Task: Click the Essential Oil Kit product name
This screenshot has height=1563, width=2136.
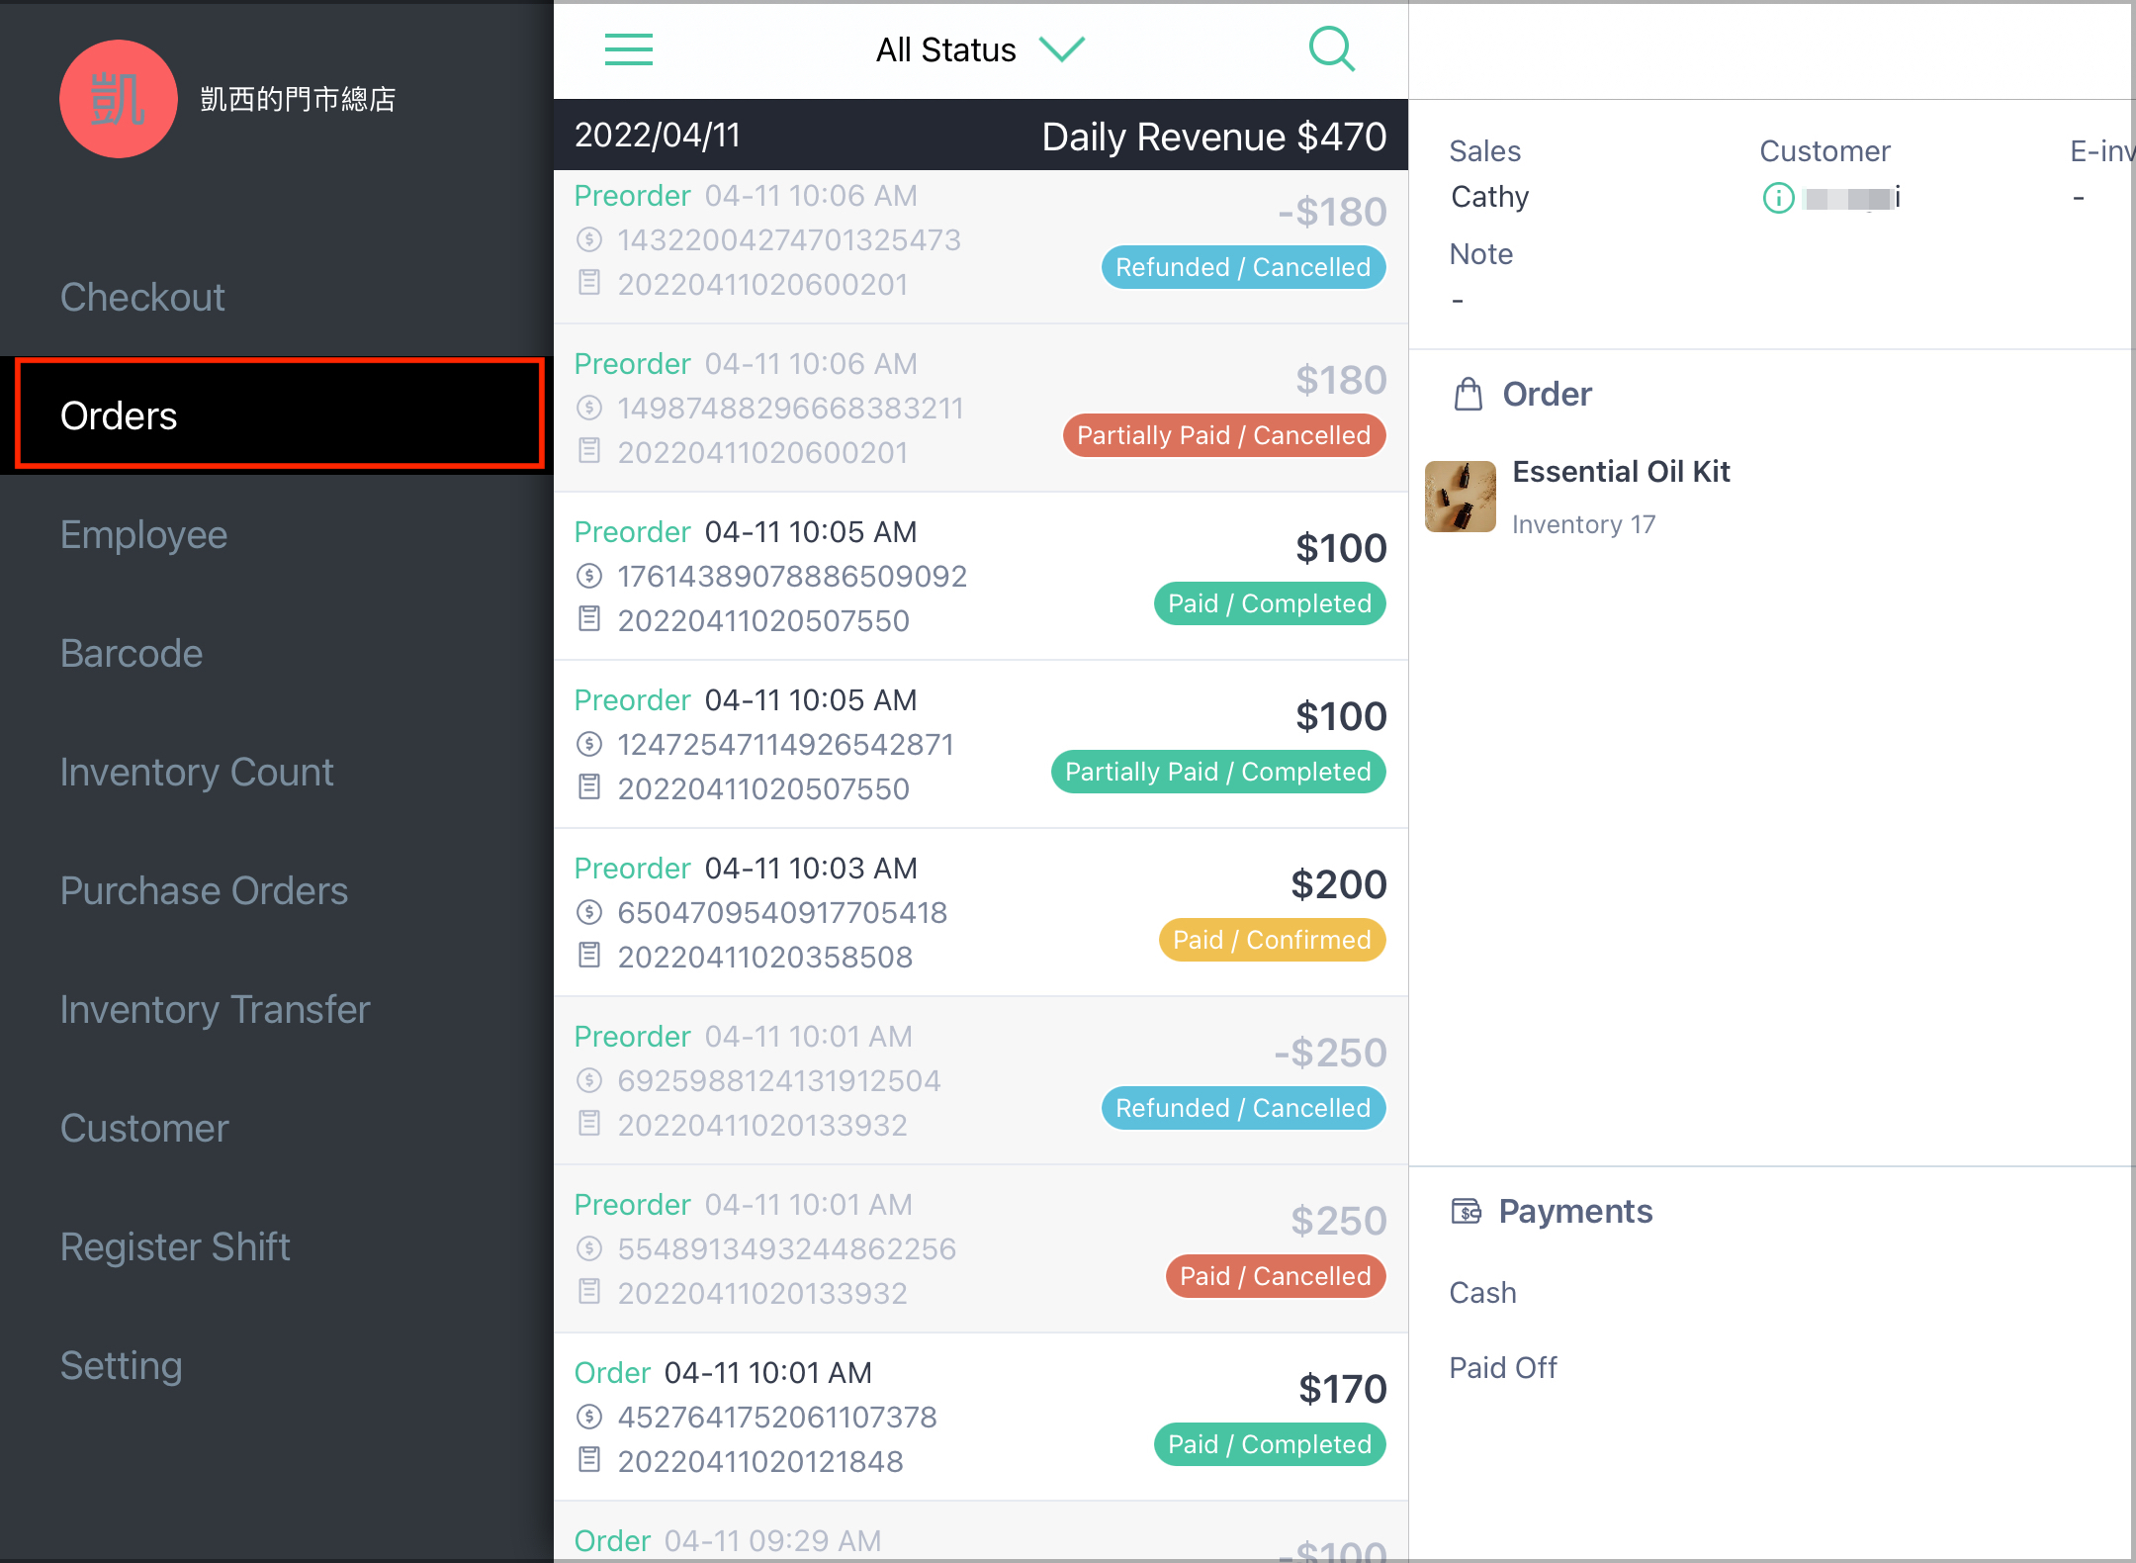Action: click(x=1621, y=472)
